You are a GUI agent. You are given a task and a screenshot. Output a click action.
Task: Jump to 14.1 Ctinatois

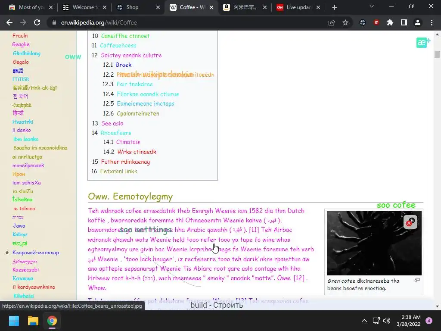[128, 142]
